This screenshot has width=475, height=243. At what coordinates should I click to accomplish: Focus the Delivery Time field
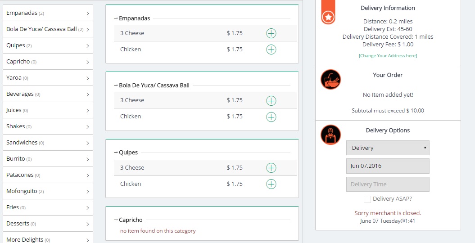pos(388,184)
